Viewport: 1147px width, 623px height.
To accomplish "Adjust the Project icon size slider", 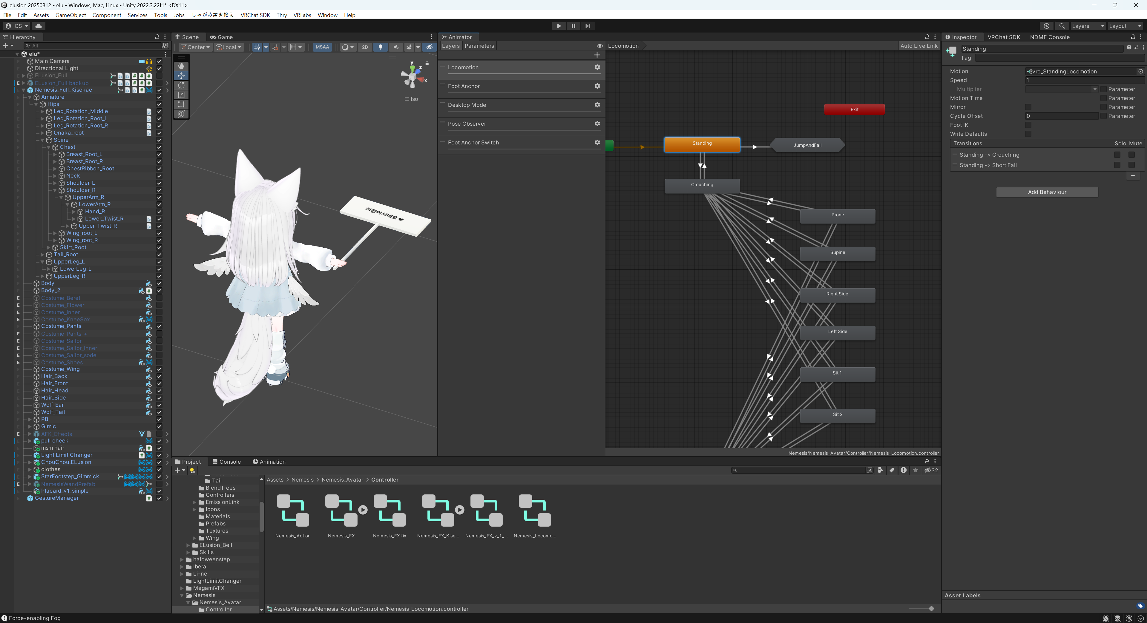I will (931, 608).
